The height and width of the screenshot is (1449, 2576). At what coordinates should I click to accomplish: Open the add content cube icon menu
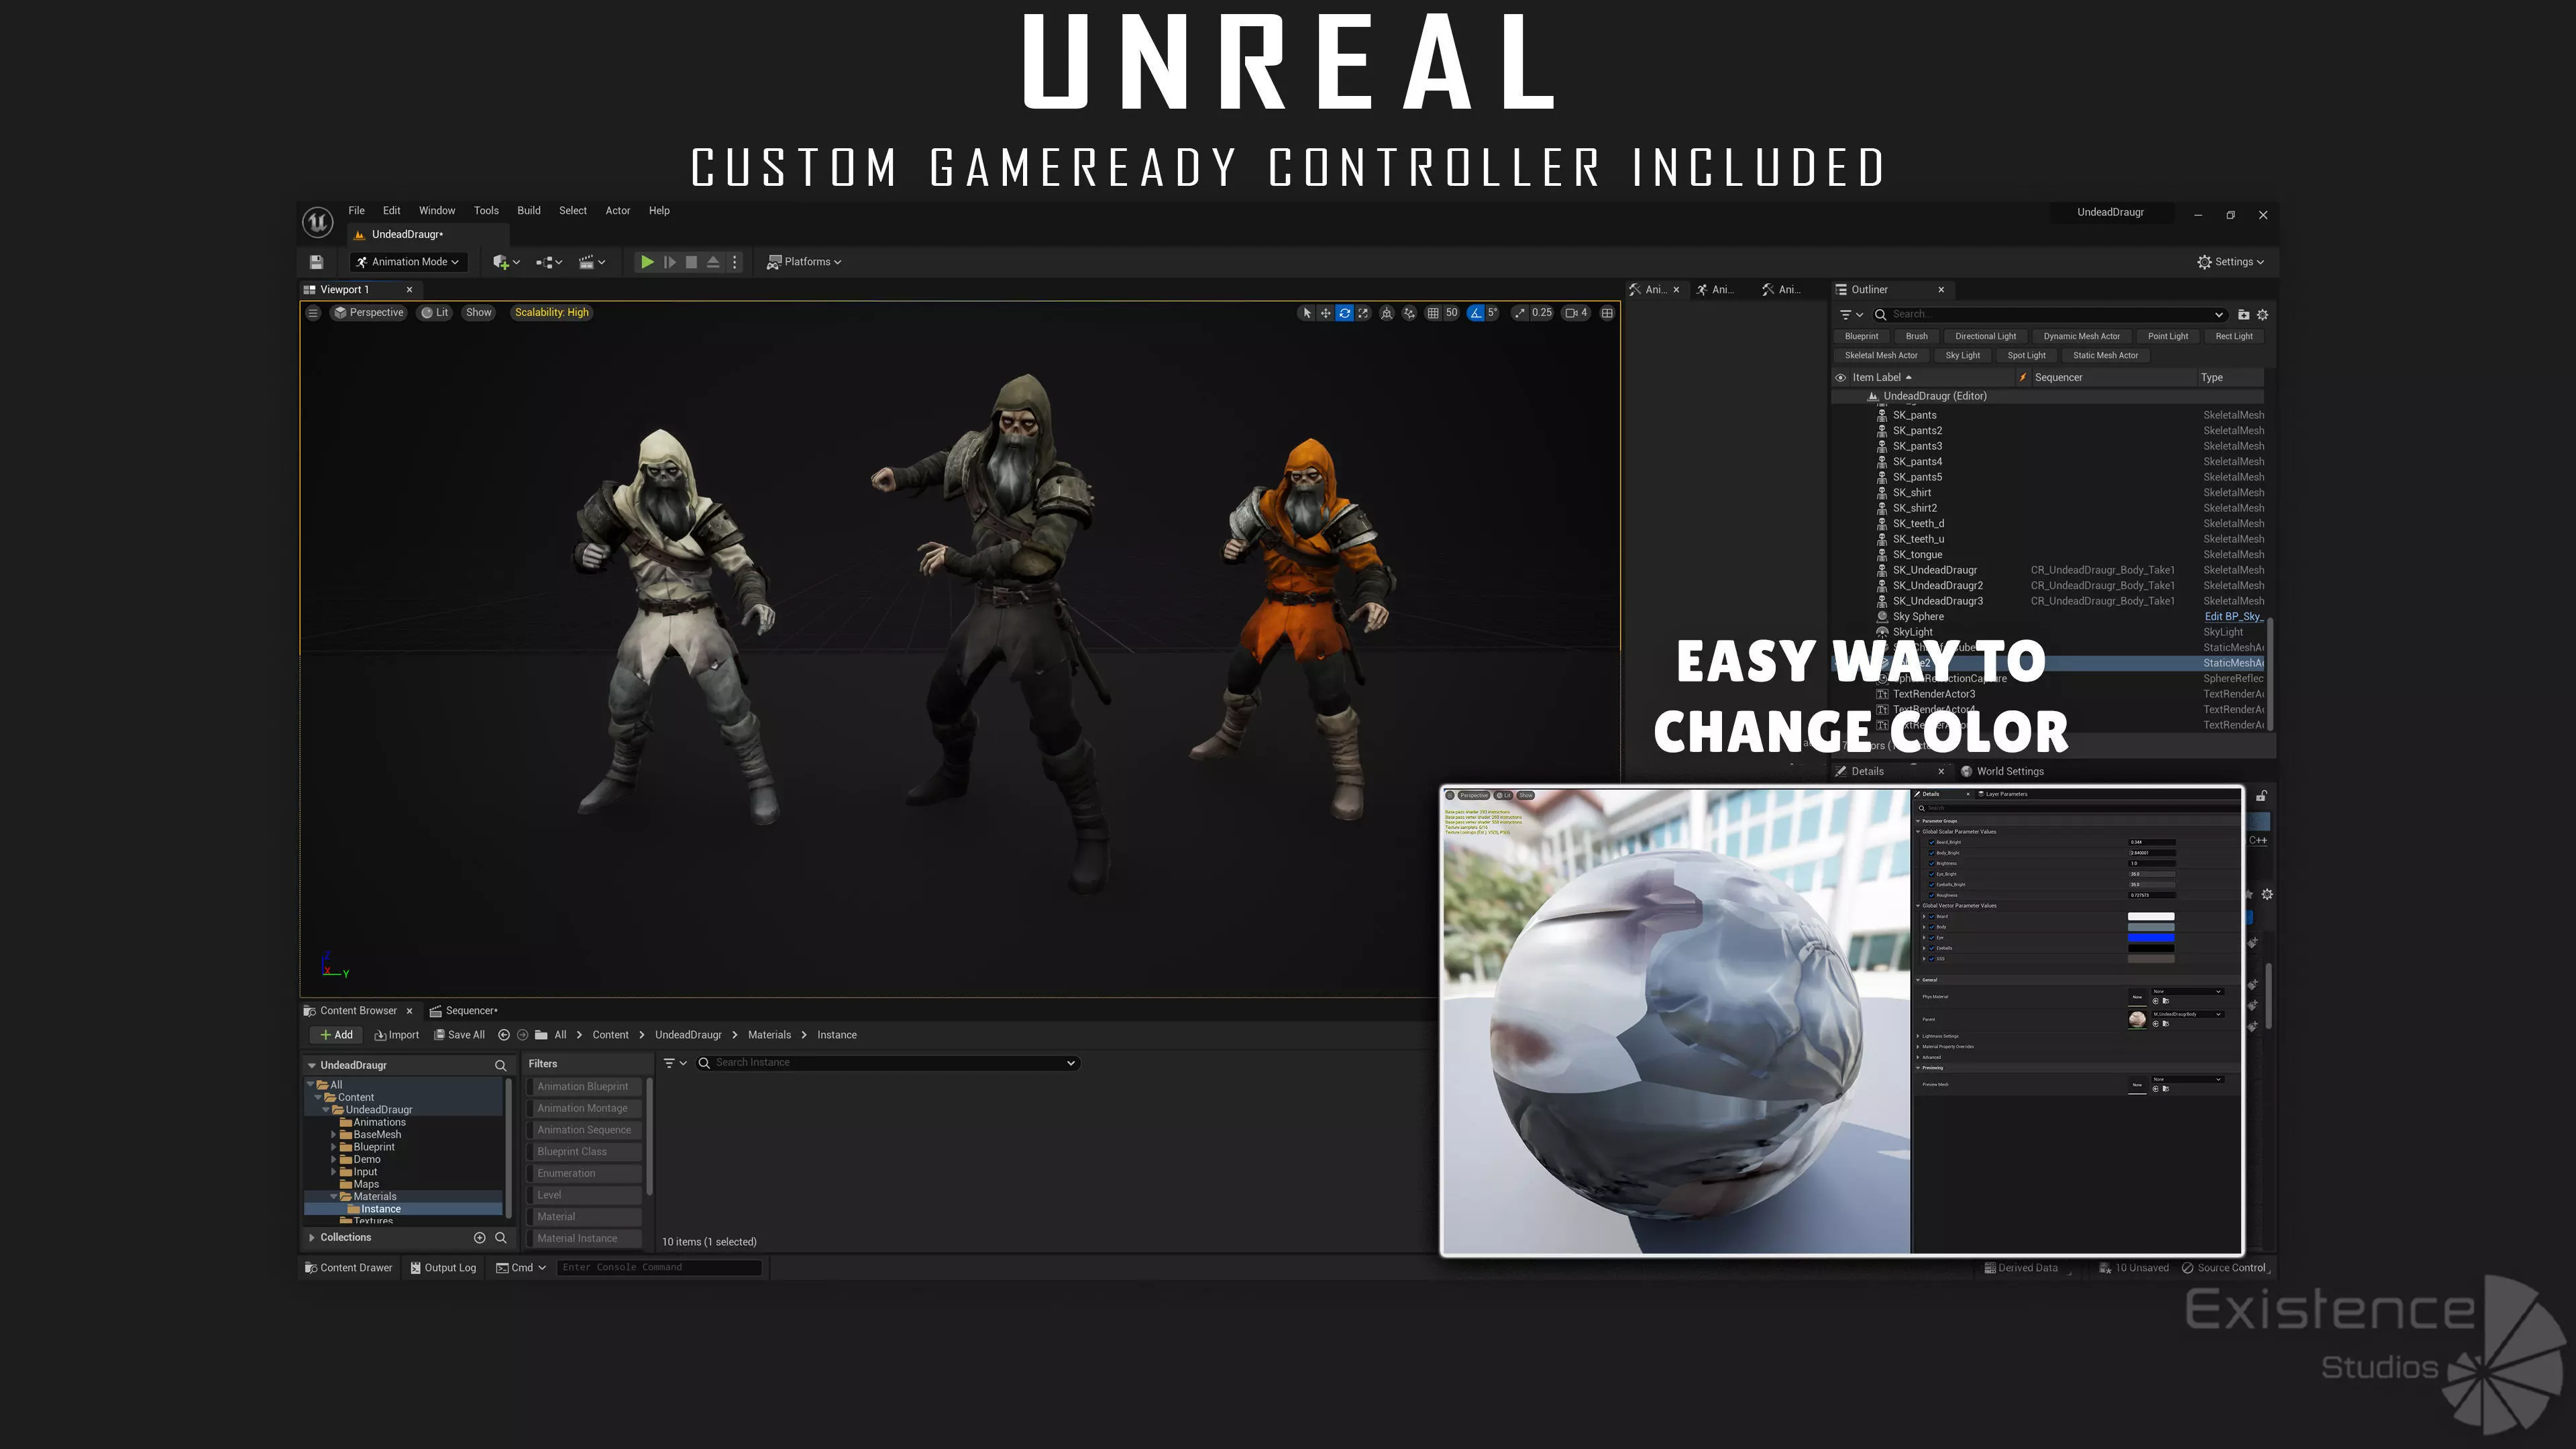click(506, 262)
